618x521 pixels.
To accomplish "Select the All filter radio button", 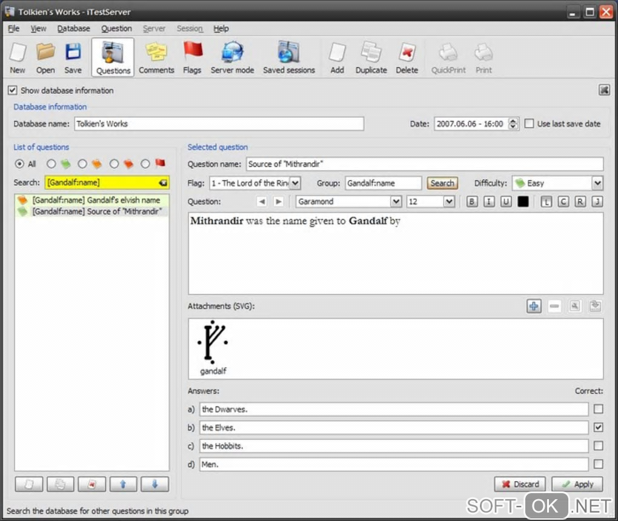I will coord(19,164).
